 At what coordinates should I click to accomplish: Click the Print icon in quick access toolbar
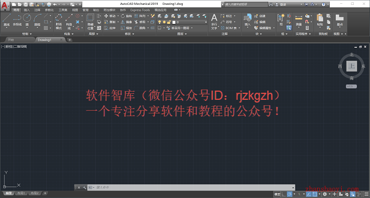click(49, 4)
